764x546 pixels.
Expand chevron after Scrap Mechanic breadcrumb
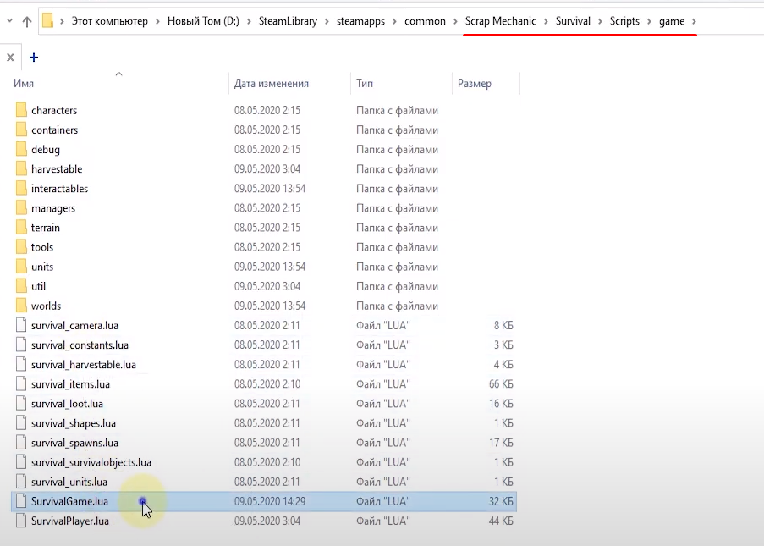pyautogui.click(x=546, y=21)
